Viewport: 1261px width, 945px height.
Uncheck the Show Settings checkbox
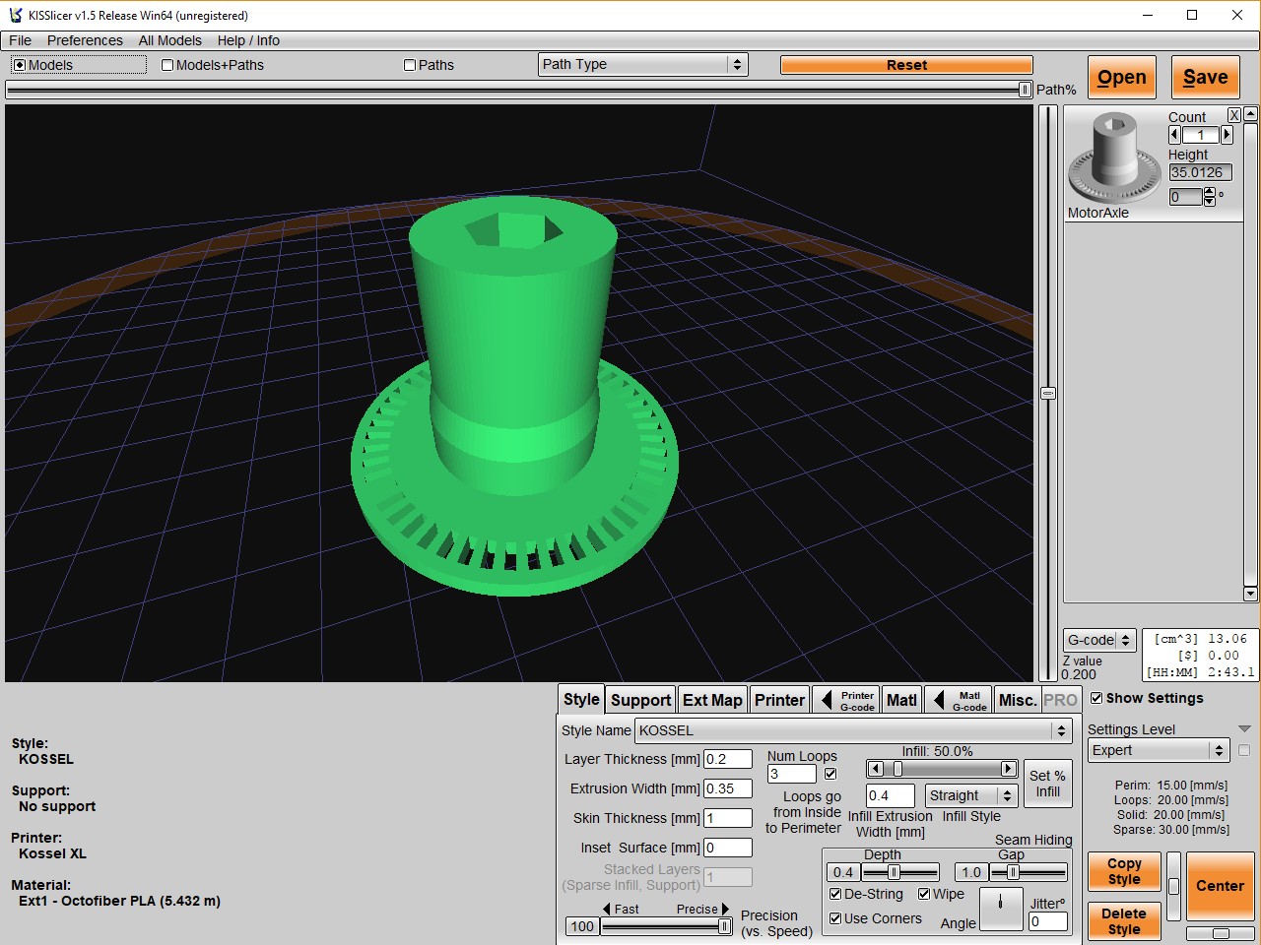[1096, 698]
